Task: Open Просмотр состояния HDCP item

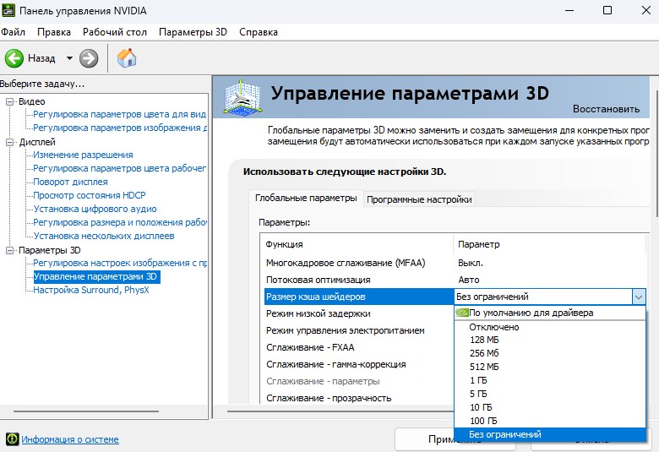Action: coord(90,195)
